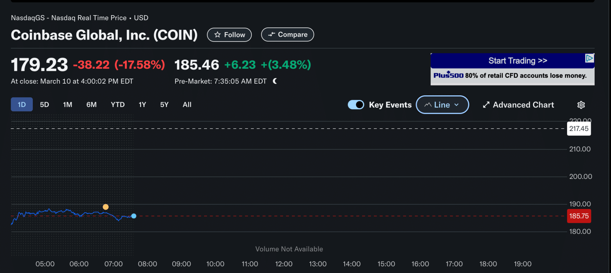Image resolution: width=611 pixels, height=273 pixels.
Task: Click the pre-market moon icon
Action: 275,81
